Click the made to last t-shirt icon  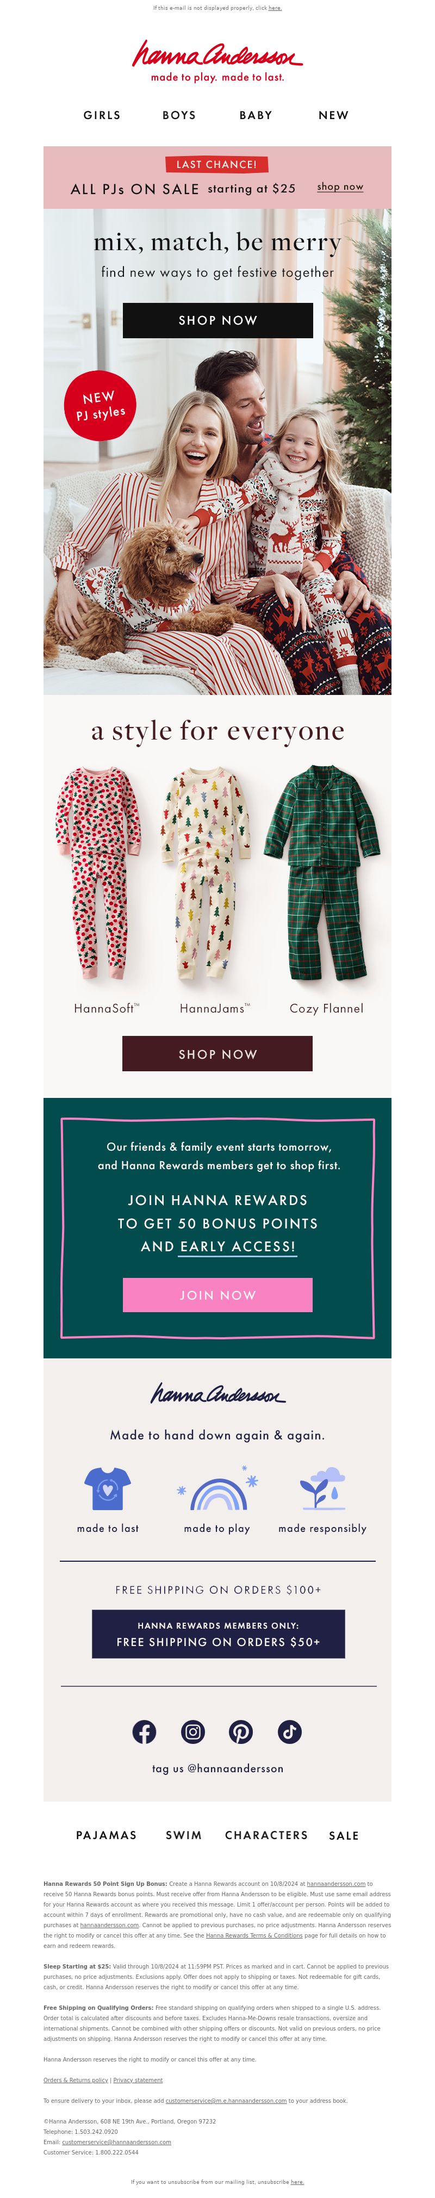(x=108, y=1488)
